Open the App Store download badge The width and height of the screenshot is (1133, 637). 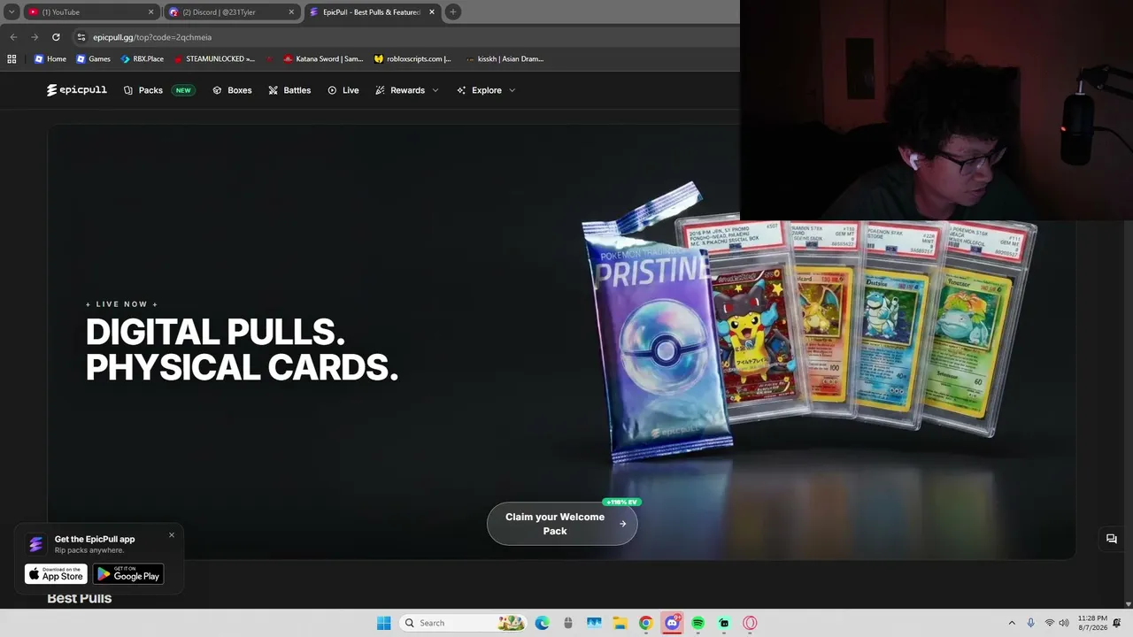[x=56, y=574]
